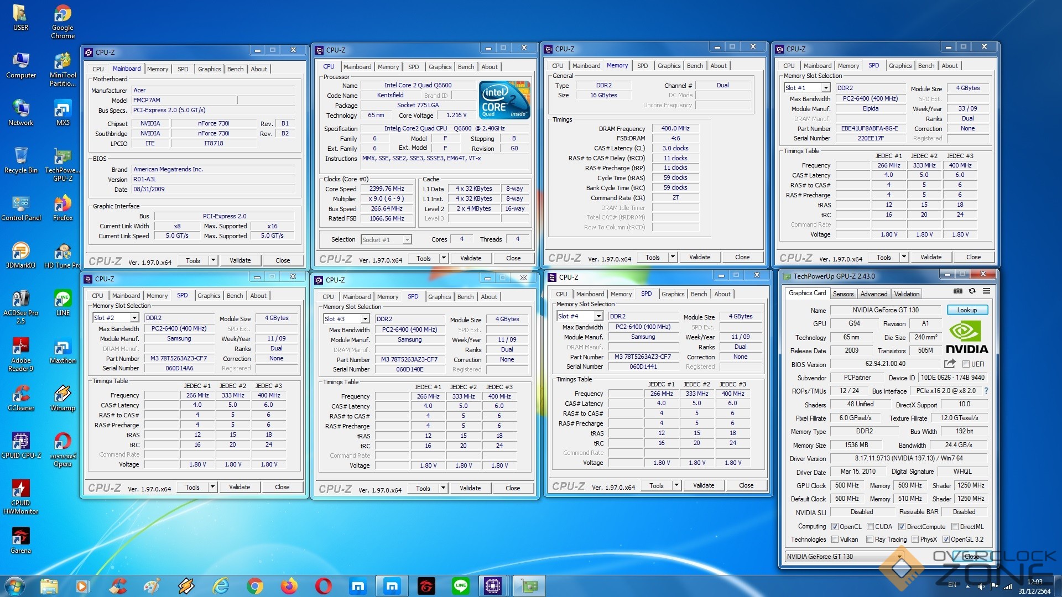The image size is (1062, 597).
Task: Switch to the Sensors tab in GPU-Z
Action: pos(843,294)
